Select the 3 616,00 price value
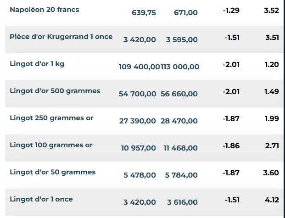The image size is (285, 218). pos(182,202)
